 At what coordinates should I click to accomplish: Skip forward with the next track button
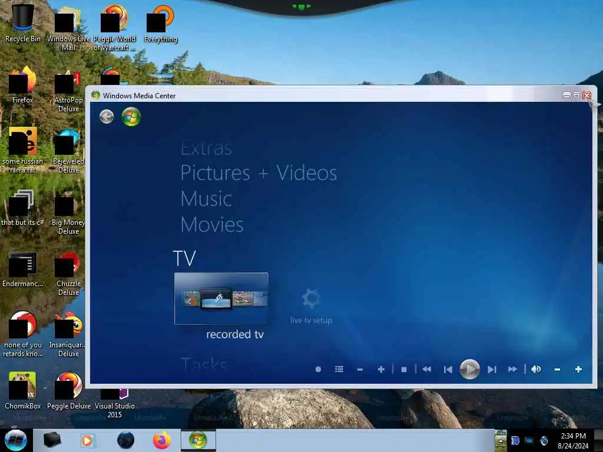(x=492, y=370)
